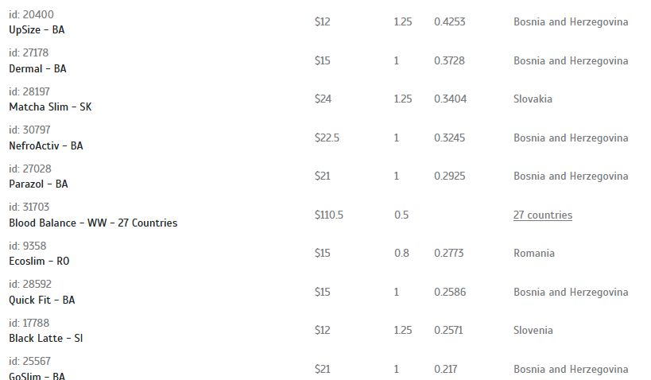
Task: Open the Dermal - BA offer
Action: (37, 68)
